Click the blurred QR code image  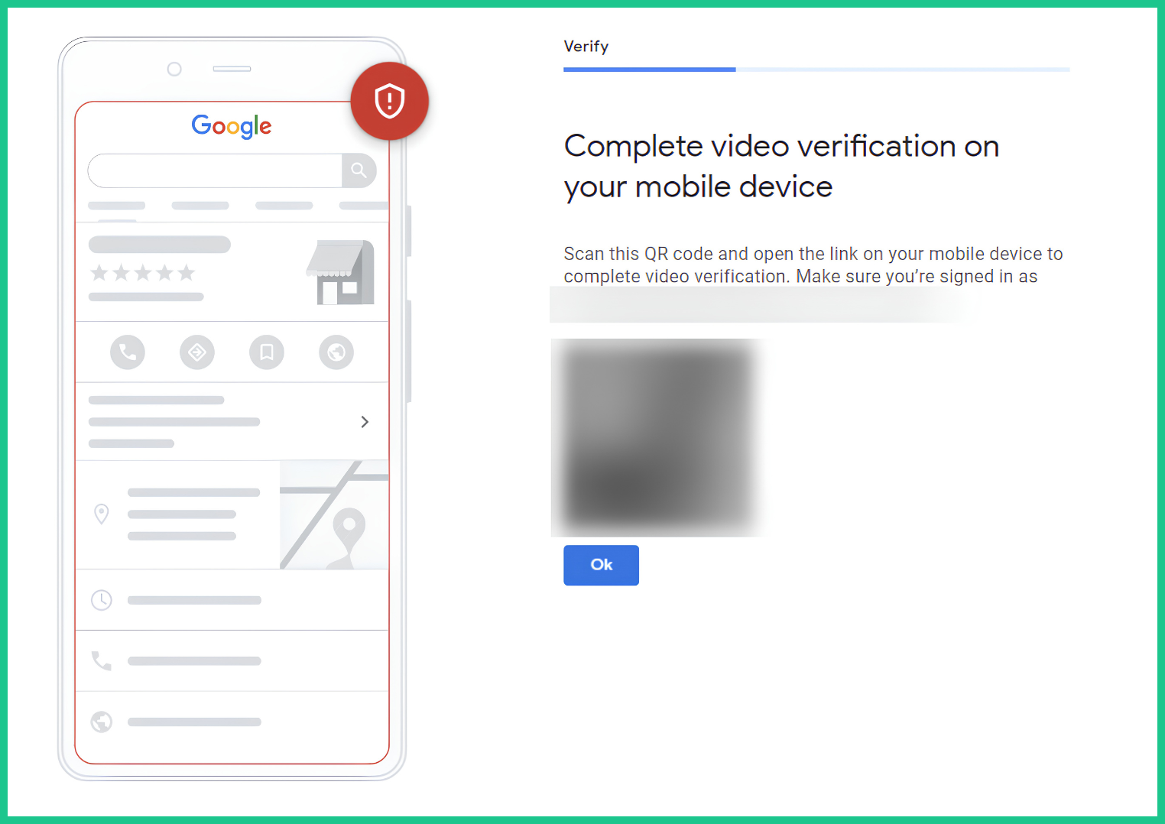point(657,437)
